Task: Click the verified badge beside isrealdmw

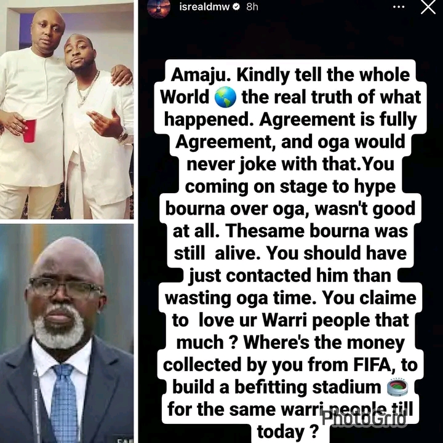Action: (x=236, y=7)
